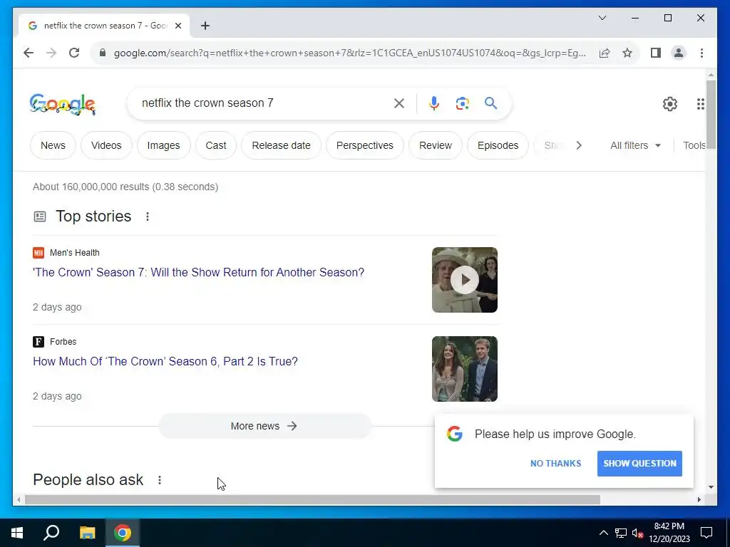Select the Release date filter chip
Viewport: 730px width, 547px height.
coord(281,145)
